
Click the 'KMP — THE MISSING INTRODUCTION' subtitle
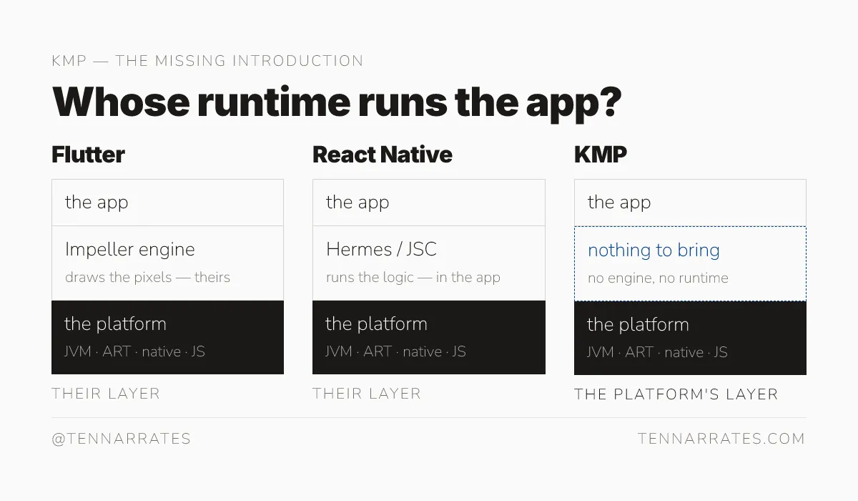click(207, 61)
